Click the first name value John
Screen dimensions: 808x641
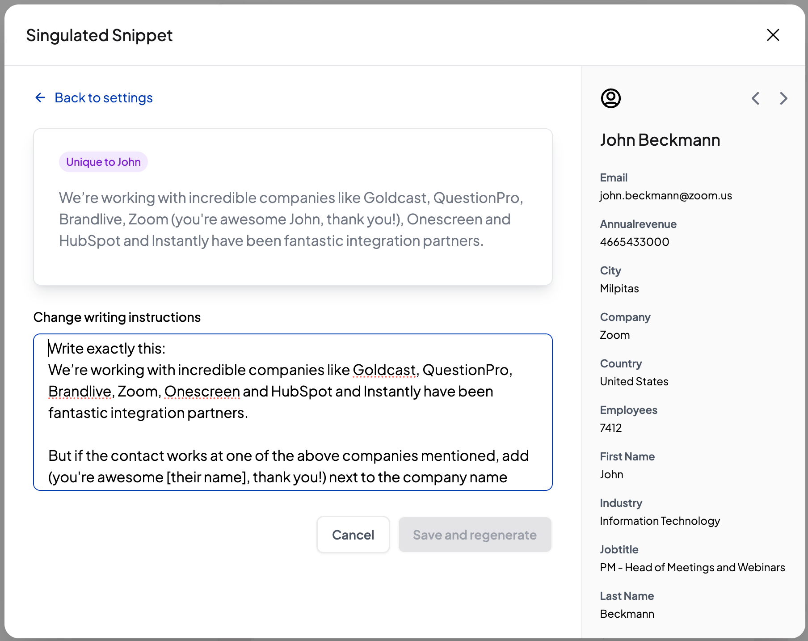[611, 474]
